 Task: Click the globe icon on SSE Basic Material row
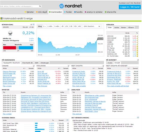point(68,129)
